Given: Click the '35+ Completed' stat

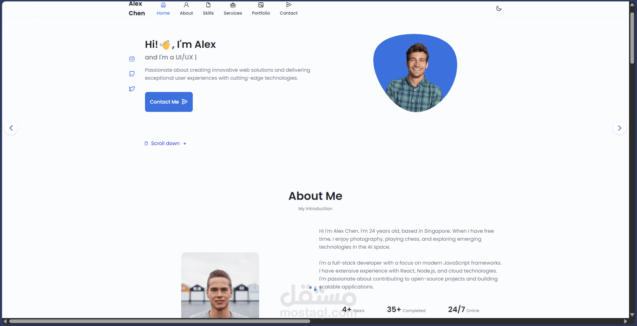Looking at the screenshot, I should pos(406,309).
